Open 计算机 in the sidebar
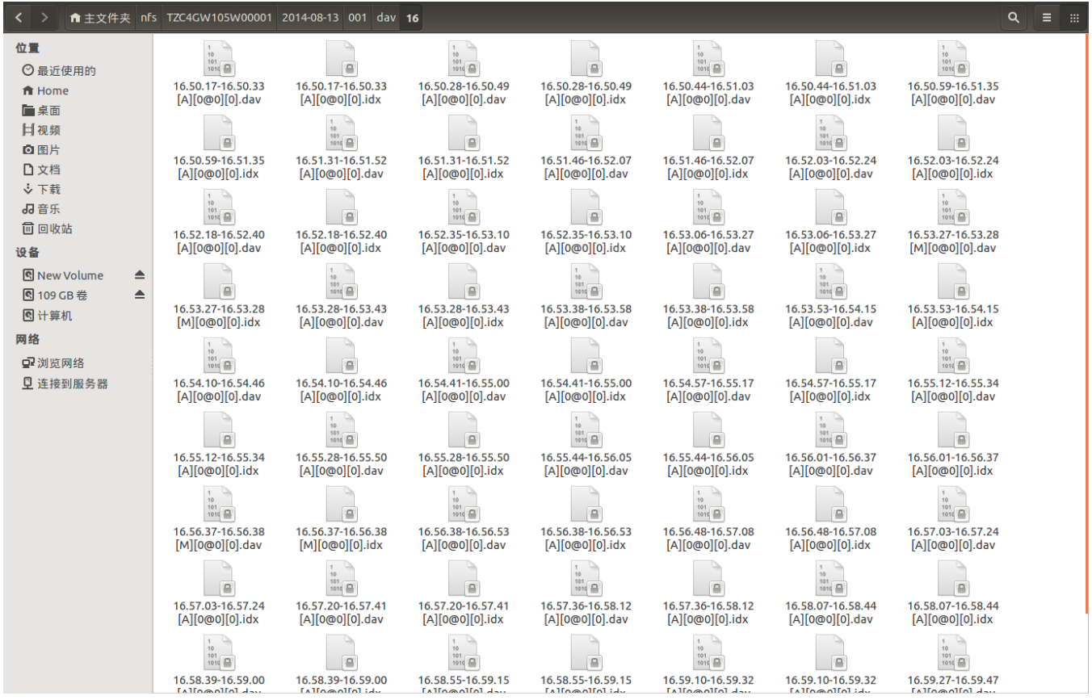 point(47,316)
